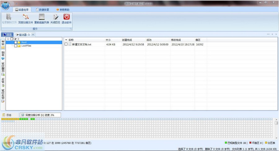Open the 标准 side panel tab
The width and height of the screenshot is (279, 151).
point(3,44)
